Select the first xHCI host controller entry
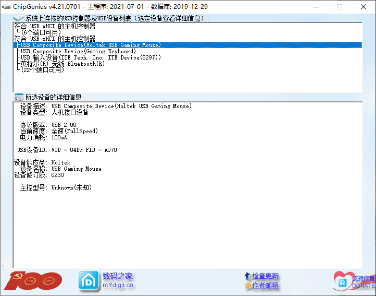 (x=55, y=26)
